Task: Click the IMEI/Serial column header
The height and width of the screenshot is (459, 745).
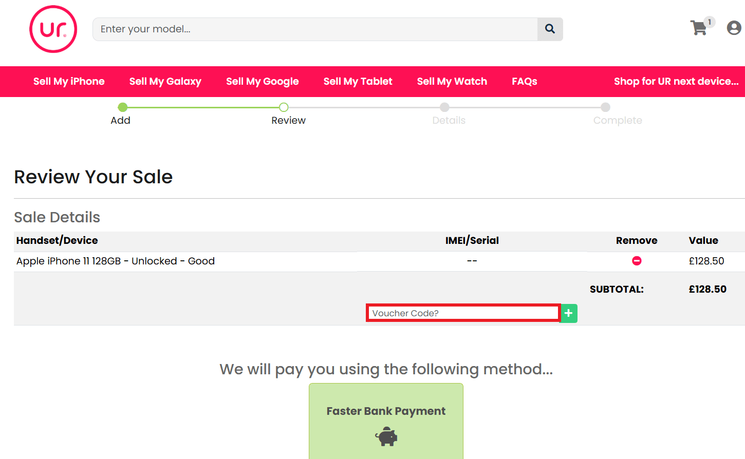Action: pos(472,240)
